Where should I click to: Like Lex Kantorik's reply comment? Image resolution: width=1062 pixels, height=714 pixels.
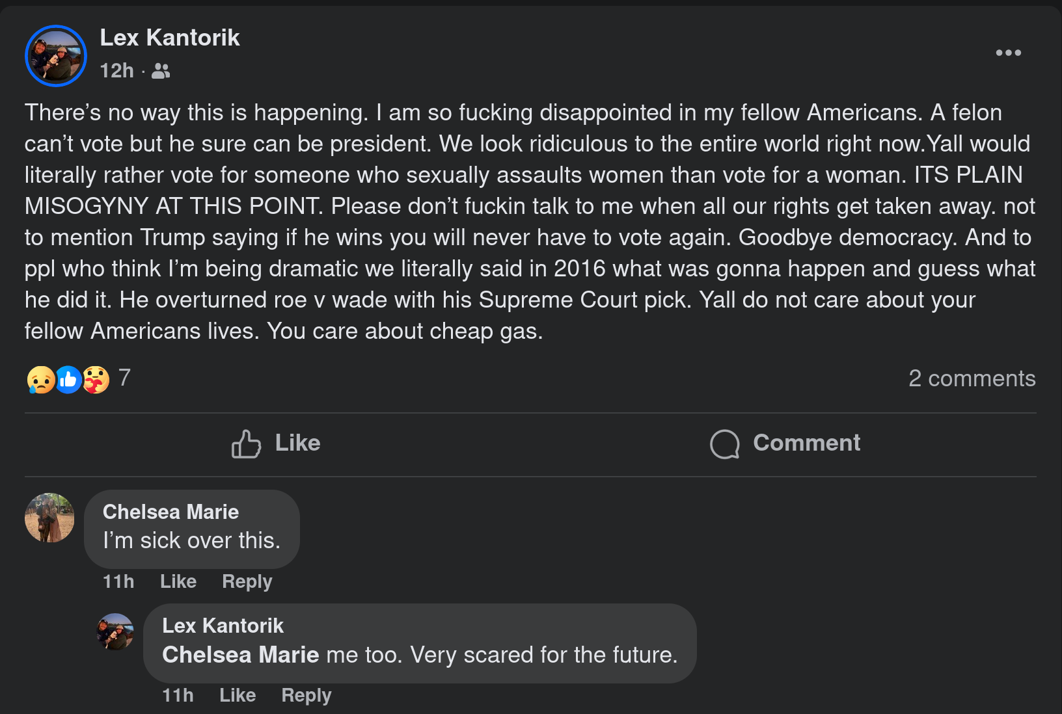pyautogui.click(x=238, y=695)
